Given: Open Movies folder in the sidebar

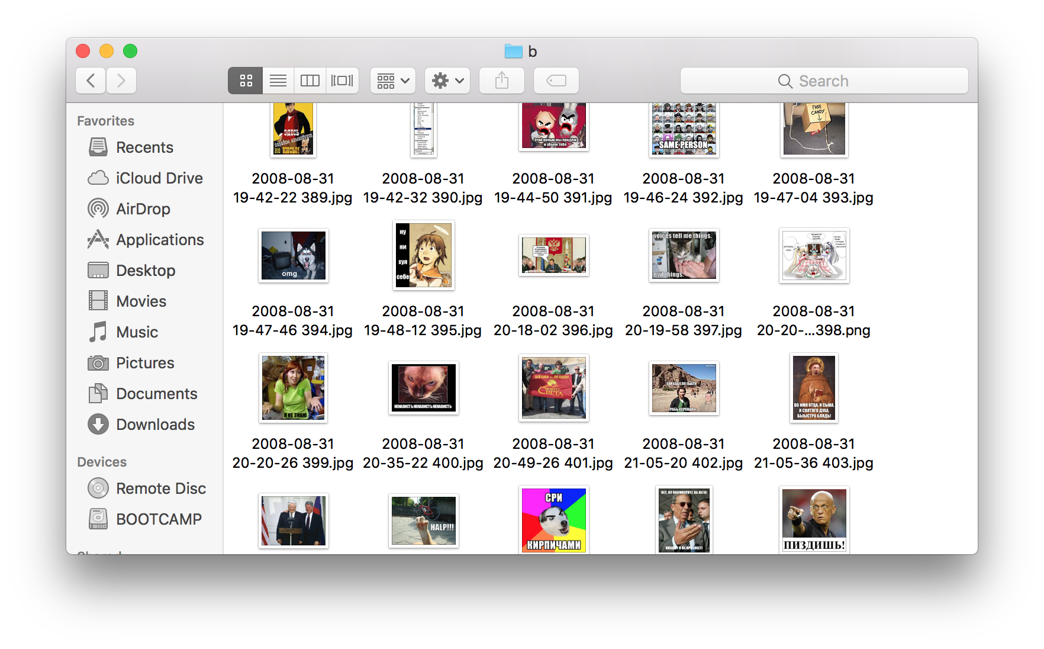Looking at the screenshot, I should click(x=145, y=301).
